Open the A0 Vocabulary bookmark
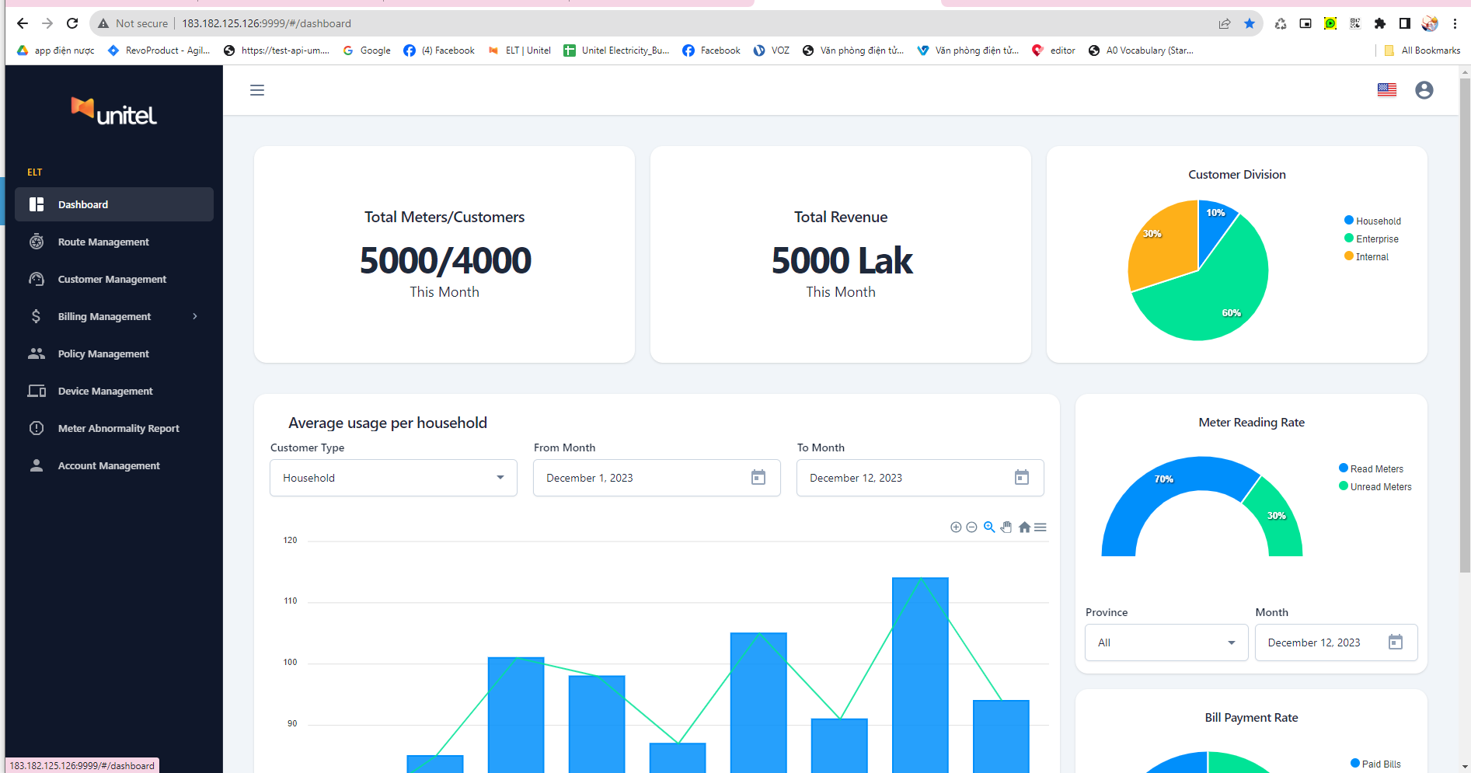This screenshot has height=773, width=1471. pyautogui.click(x=1141, y=50)
